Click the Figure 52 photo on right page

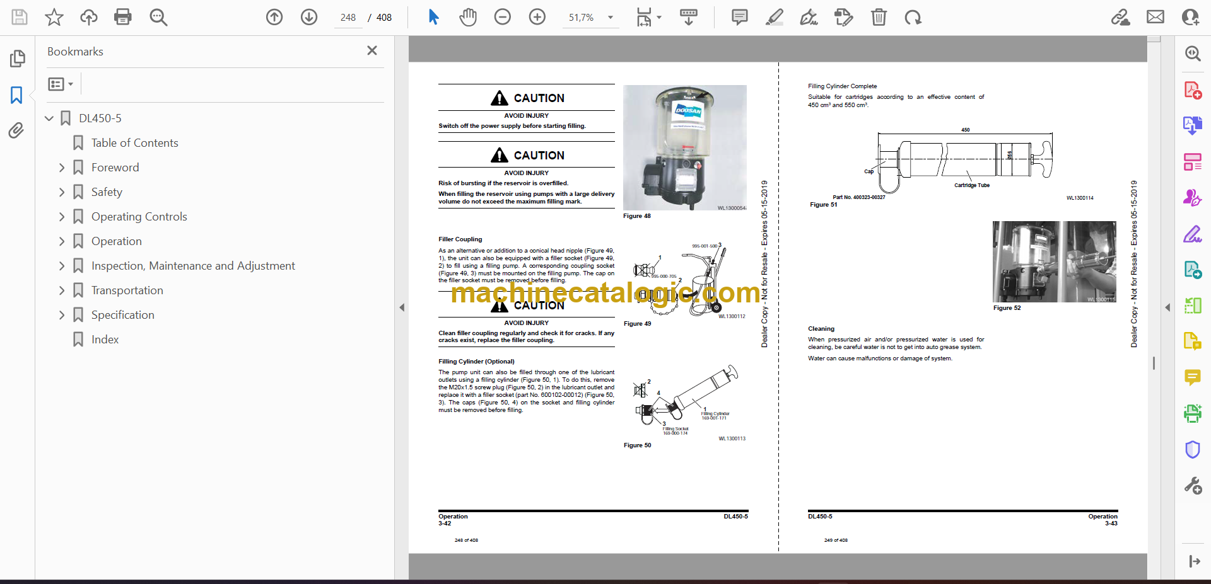click(1054, 261)
